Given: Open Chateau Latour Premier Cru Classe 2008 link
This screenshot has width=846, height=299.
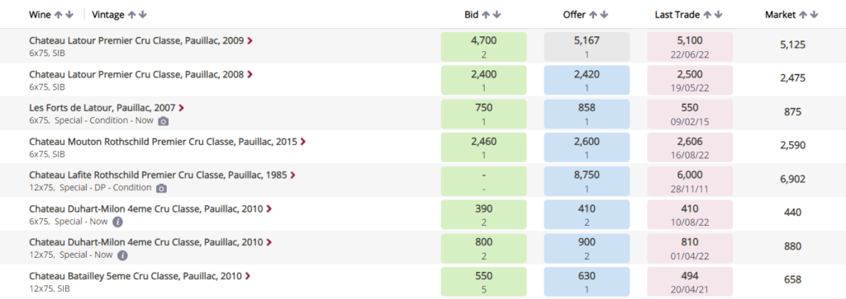Looking at the screenshot, I should click(x=136, y=74).
